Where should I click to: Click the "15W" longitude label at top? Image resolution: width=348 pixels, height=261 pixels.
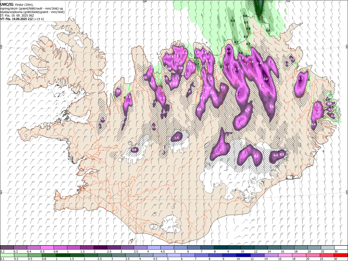288,1
